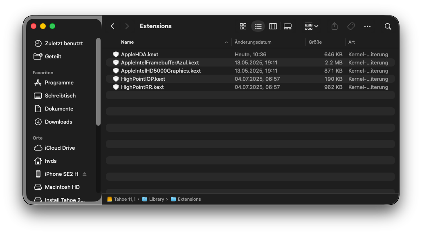Screen dimensions: 422x235
Task: Go forward with the right chevron
Action: click(127, 26)
